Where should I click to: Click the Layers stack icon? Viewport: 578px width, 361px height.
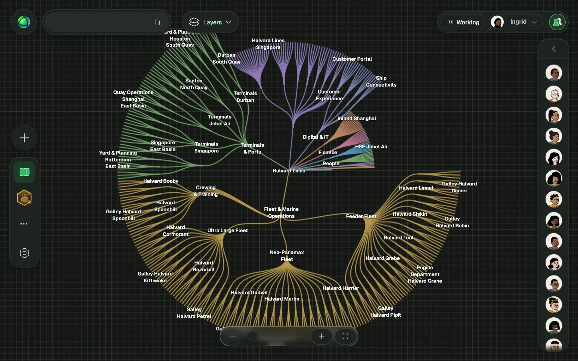pyautogui.click(x=194, y=22)
